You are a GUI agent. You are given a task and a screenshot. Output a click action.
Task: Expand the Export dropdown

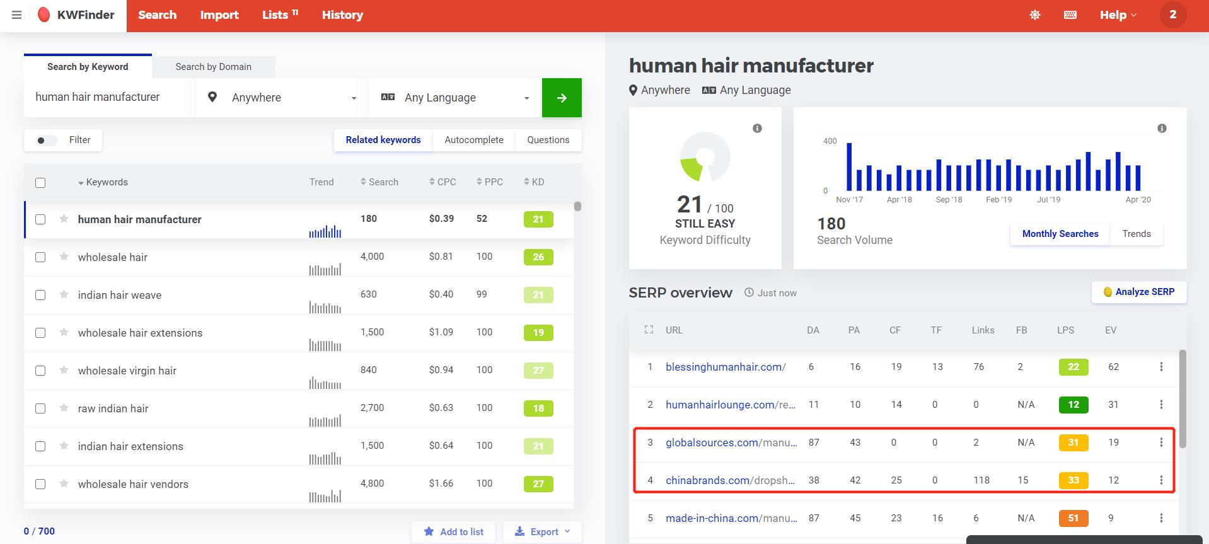click(x=542, y=531)
